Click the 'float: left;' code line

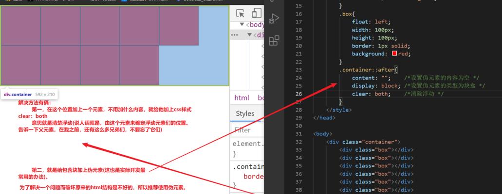[x=372, y=22]
